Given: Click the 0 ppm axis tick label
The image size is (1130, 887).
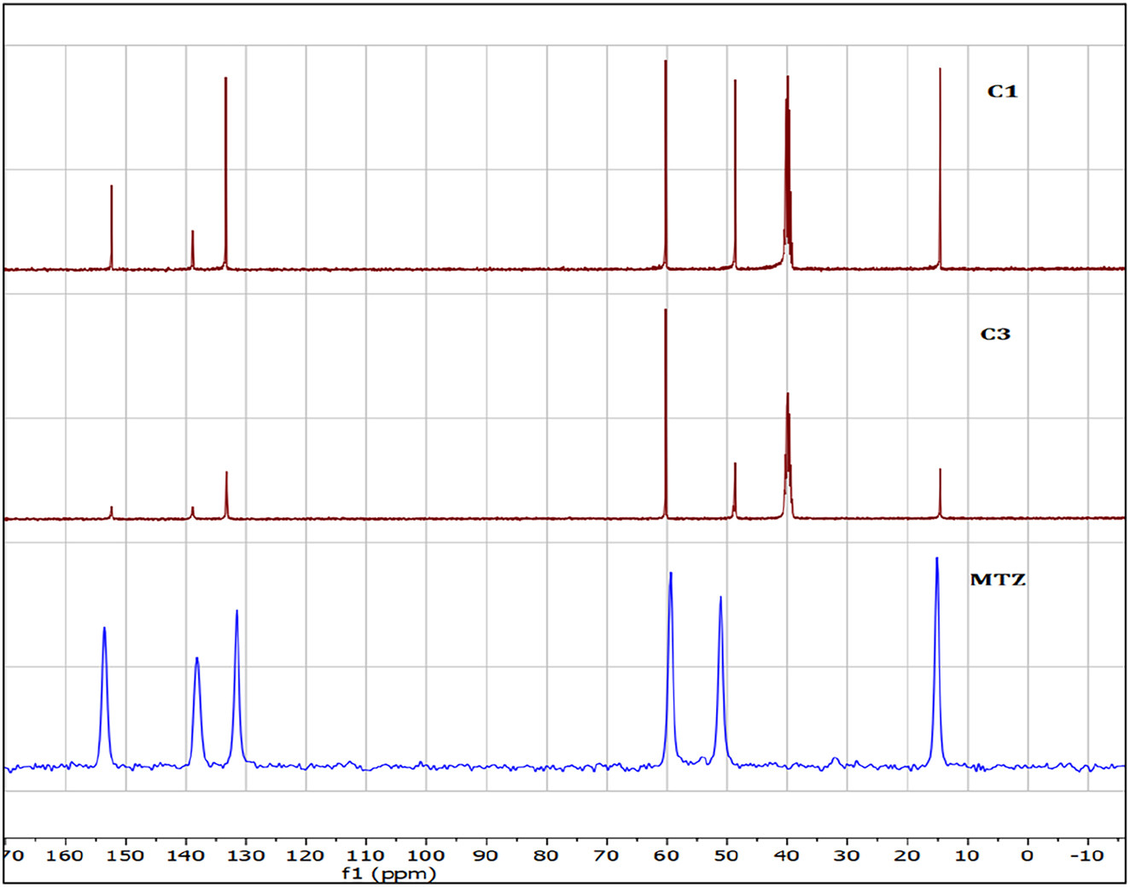Looking at the screenshot, I should click(x=1027, y=855).
